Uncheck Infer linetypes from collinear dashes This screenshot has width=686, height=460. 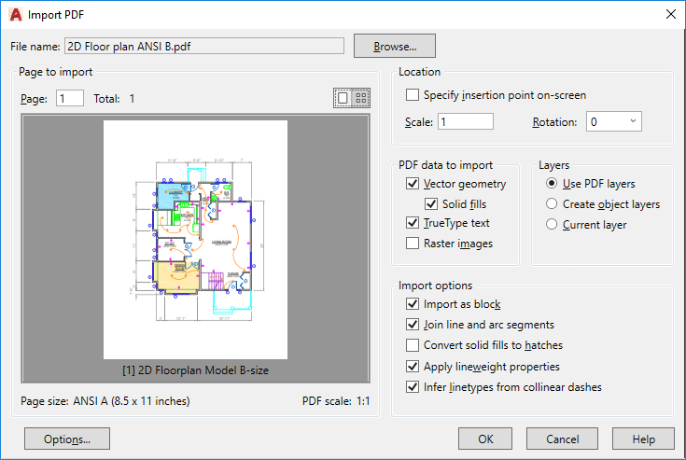pos(413,387)
